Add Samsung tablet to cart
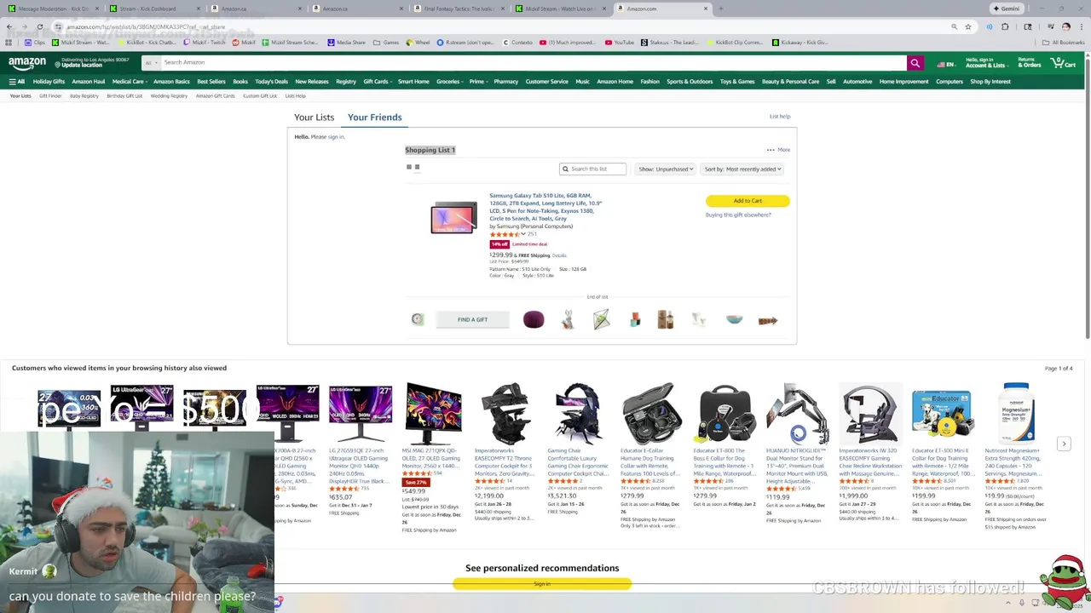 (x=748, y=201)
